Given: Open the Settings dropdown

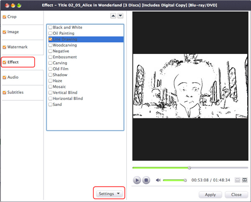Looking at the screenshot, I should click(109, 194).
